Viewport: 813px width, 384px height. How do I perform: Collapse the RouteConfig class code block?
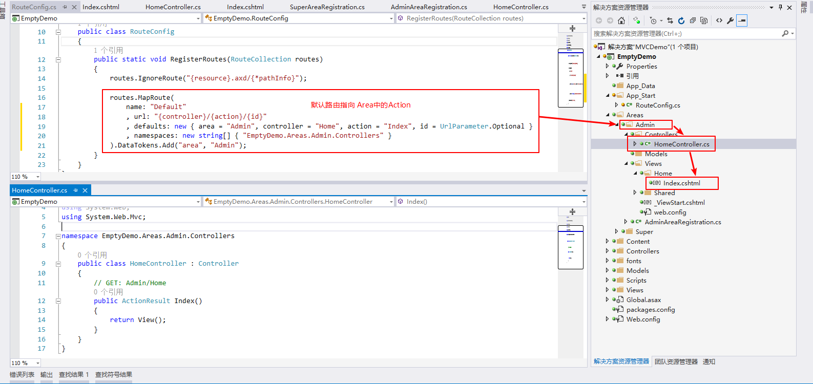pyautogui.click(x=58, y=32)
